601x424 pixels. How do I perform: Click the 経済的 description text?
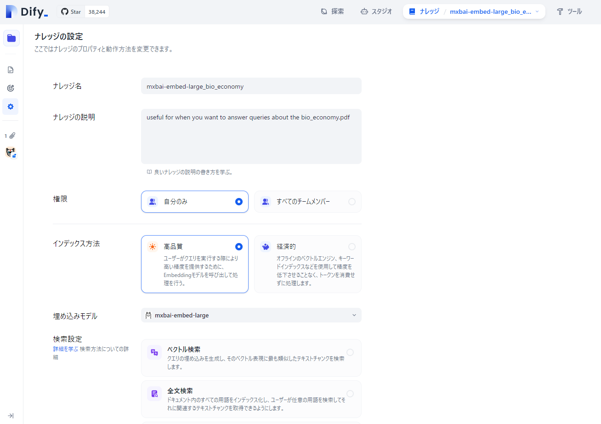tap(316, 271)
